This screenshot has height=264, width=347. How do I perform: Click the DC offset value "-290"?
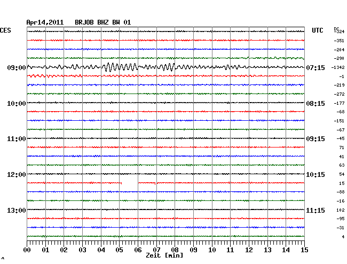pos(339,58)
